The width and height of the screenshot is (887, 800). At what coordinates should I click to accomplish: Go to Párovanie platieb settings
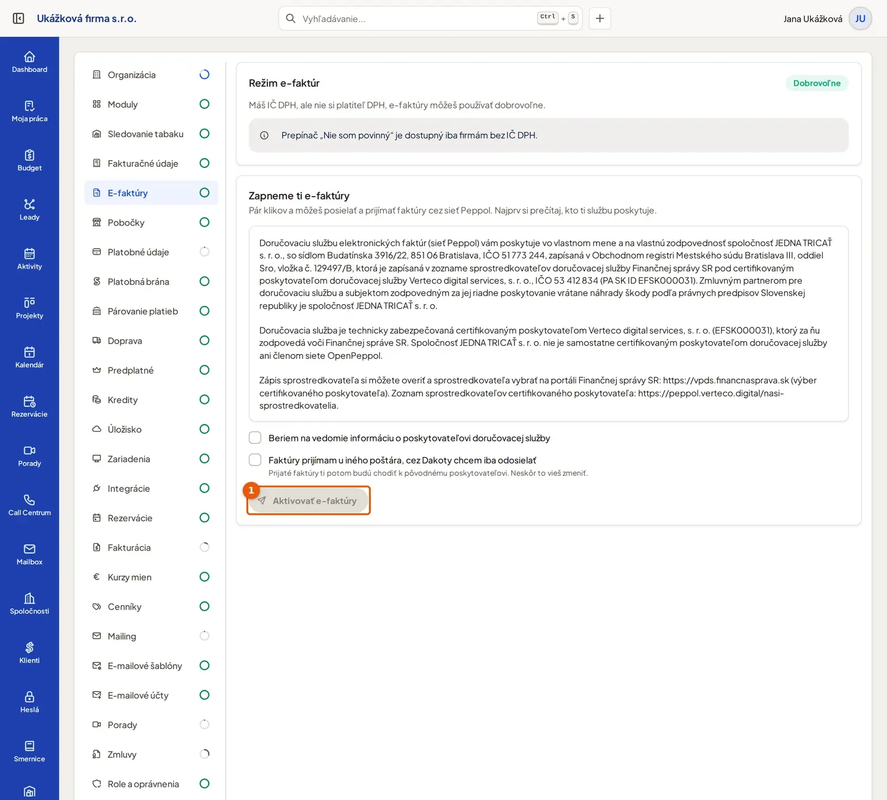[151, 311]
